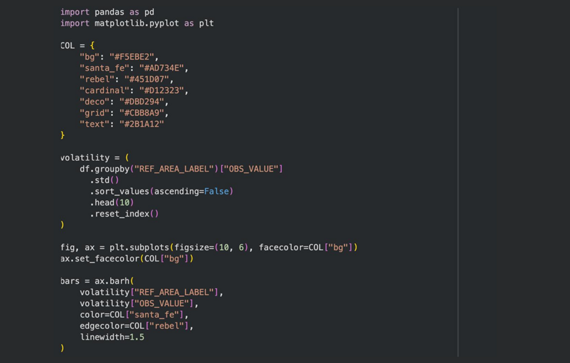Place cursor on the COL dictionary name

(x=68, y=46)
